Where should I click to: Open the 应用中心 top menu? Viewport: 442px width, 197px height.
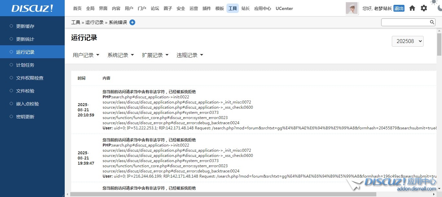click(x=263, y=8)
